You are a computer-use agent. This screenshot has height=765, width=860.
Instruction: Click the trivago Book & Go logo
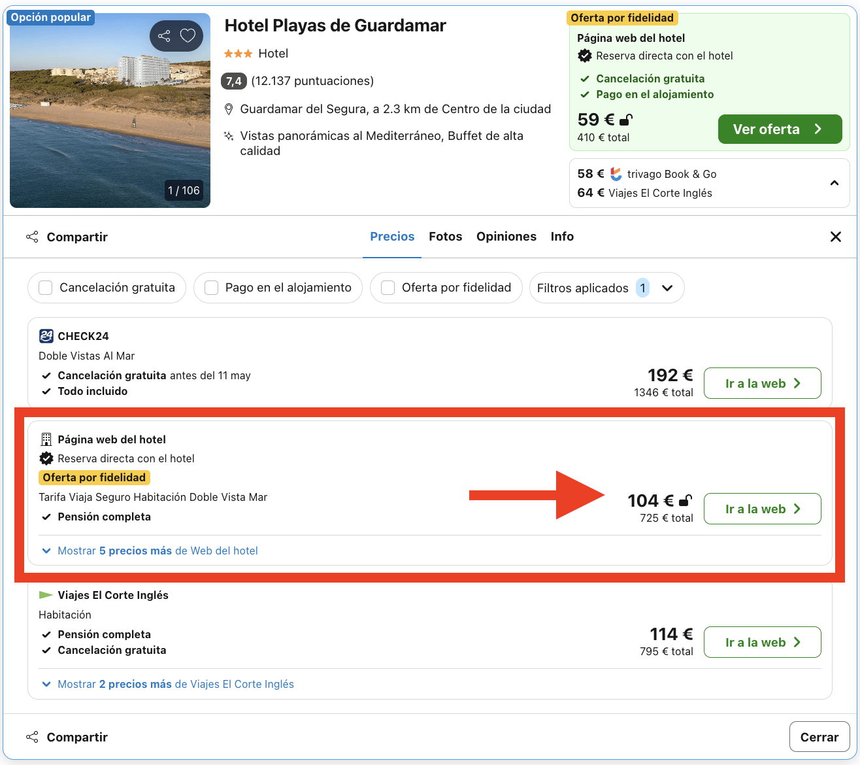[x=616, y=174]
